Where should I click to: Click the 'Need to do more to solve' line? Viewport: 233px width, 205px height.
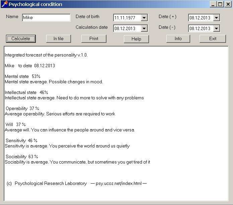74,98
